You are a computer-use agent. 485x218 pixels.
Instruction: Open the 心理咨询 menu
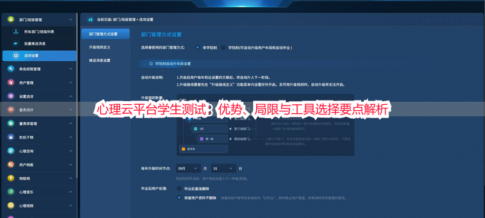[39, 151]
